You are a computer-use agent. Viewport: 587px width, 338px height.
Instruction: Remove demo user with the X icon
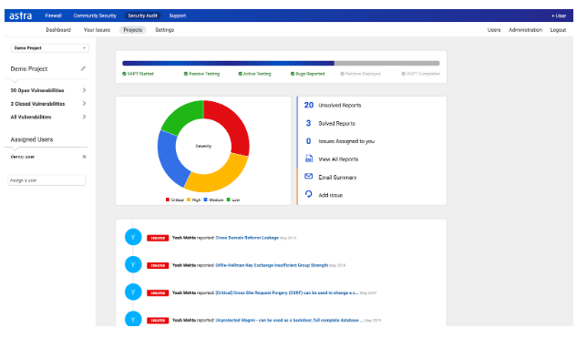pos(84,157)
